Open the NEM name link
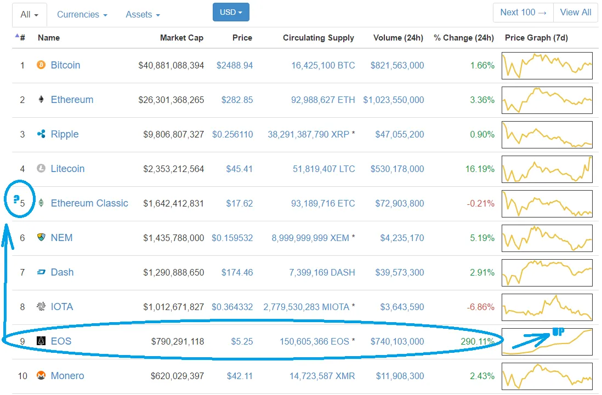 click(x=61, y=237)
